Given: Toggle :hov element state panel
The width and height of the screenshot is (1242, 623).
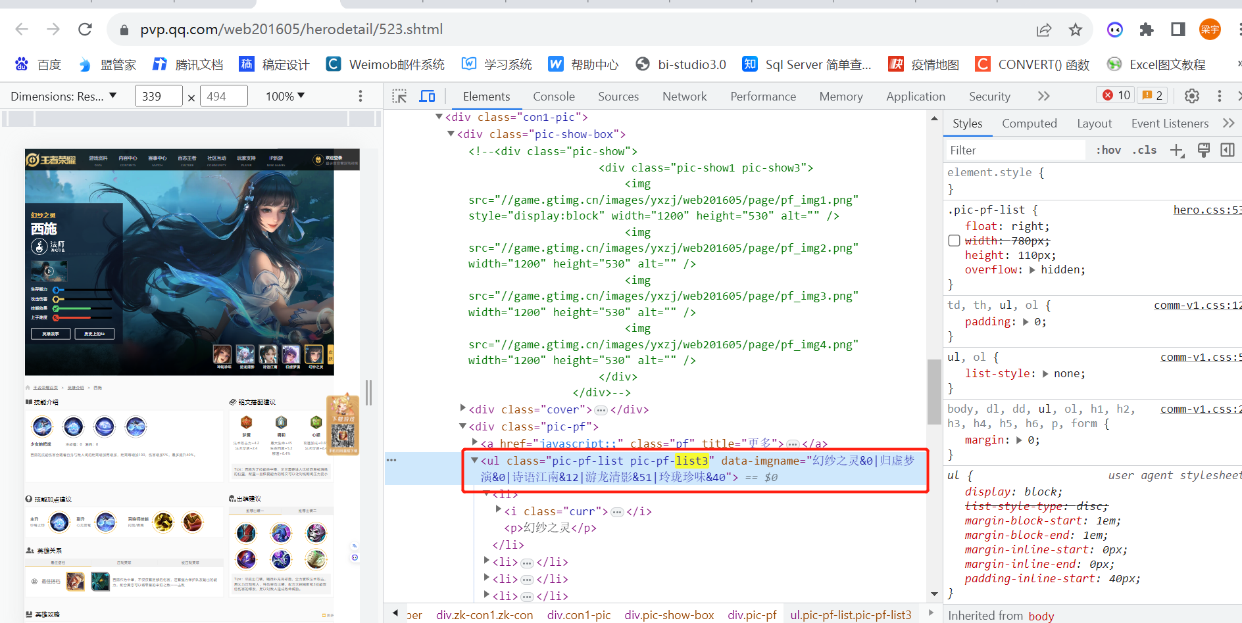Looking at the screenshot, I should click(x=1108, y=150).
